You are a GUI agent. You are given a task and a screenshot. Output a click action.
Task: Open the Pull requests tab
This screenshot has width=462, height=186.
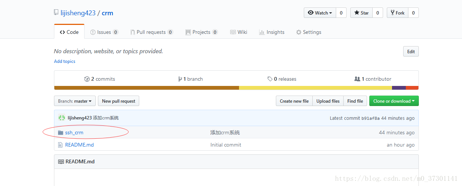pyautogui.click(x=152, y=32)
